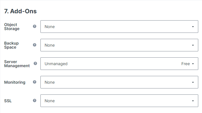Open the Server Management help tooltip icon
202x113 pixels.
point(35,63)
